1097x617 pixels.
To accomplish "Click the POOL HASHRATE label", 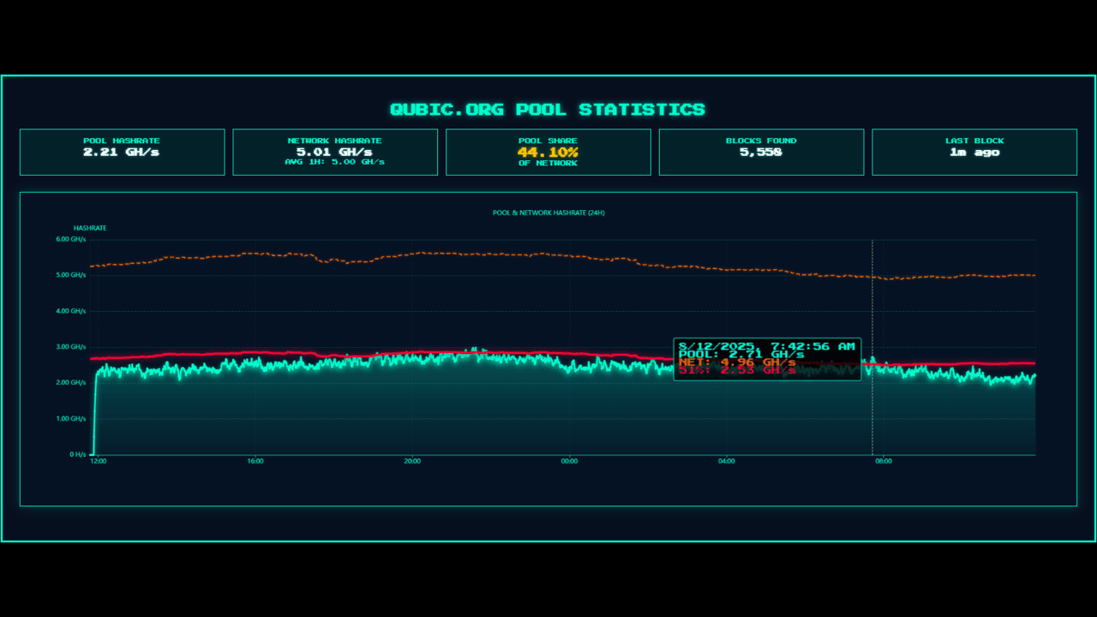I will pyautogui.click(x=122, y=141).
